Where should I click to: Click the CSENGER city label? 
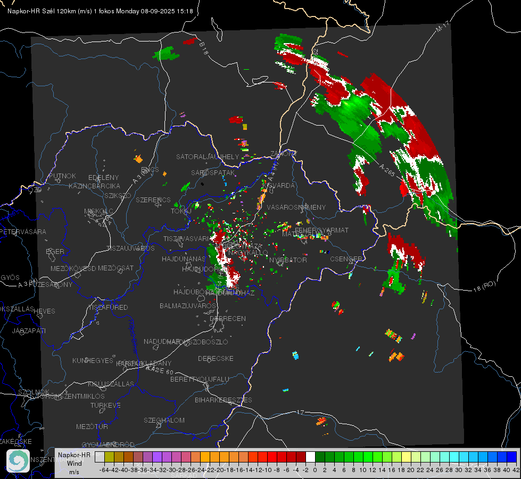(x=346, y=259)
